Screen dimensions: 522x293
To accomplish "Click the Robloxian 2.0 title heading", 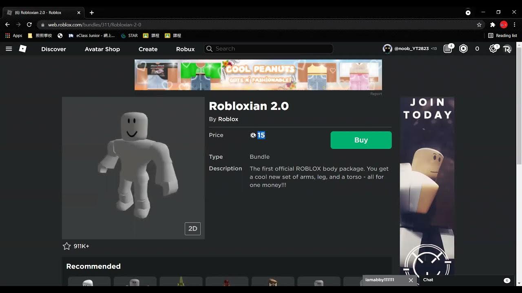I will [x=249, y=106].
